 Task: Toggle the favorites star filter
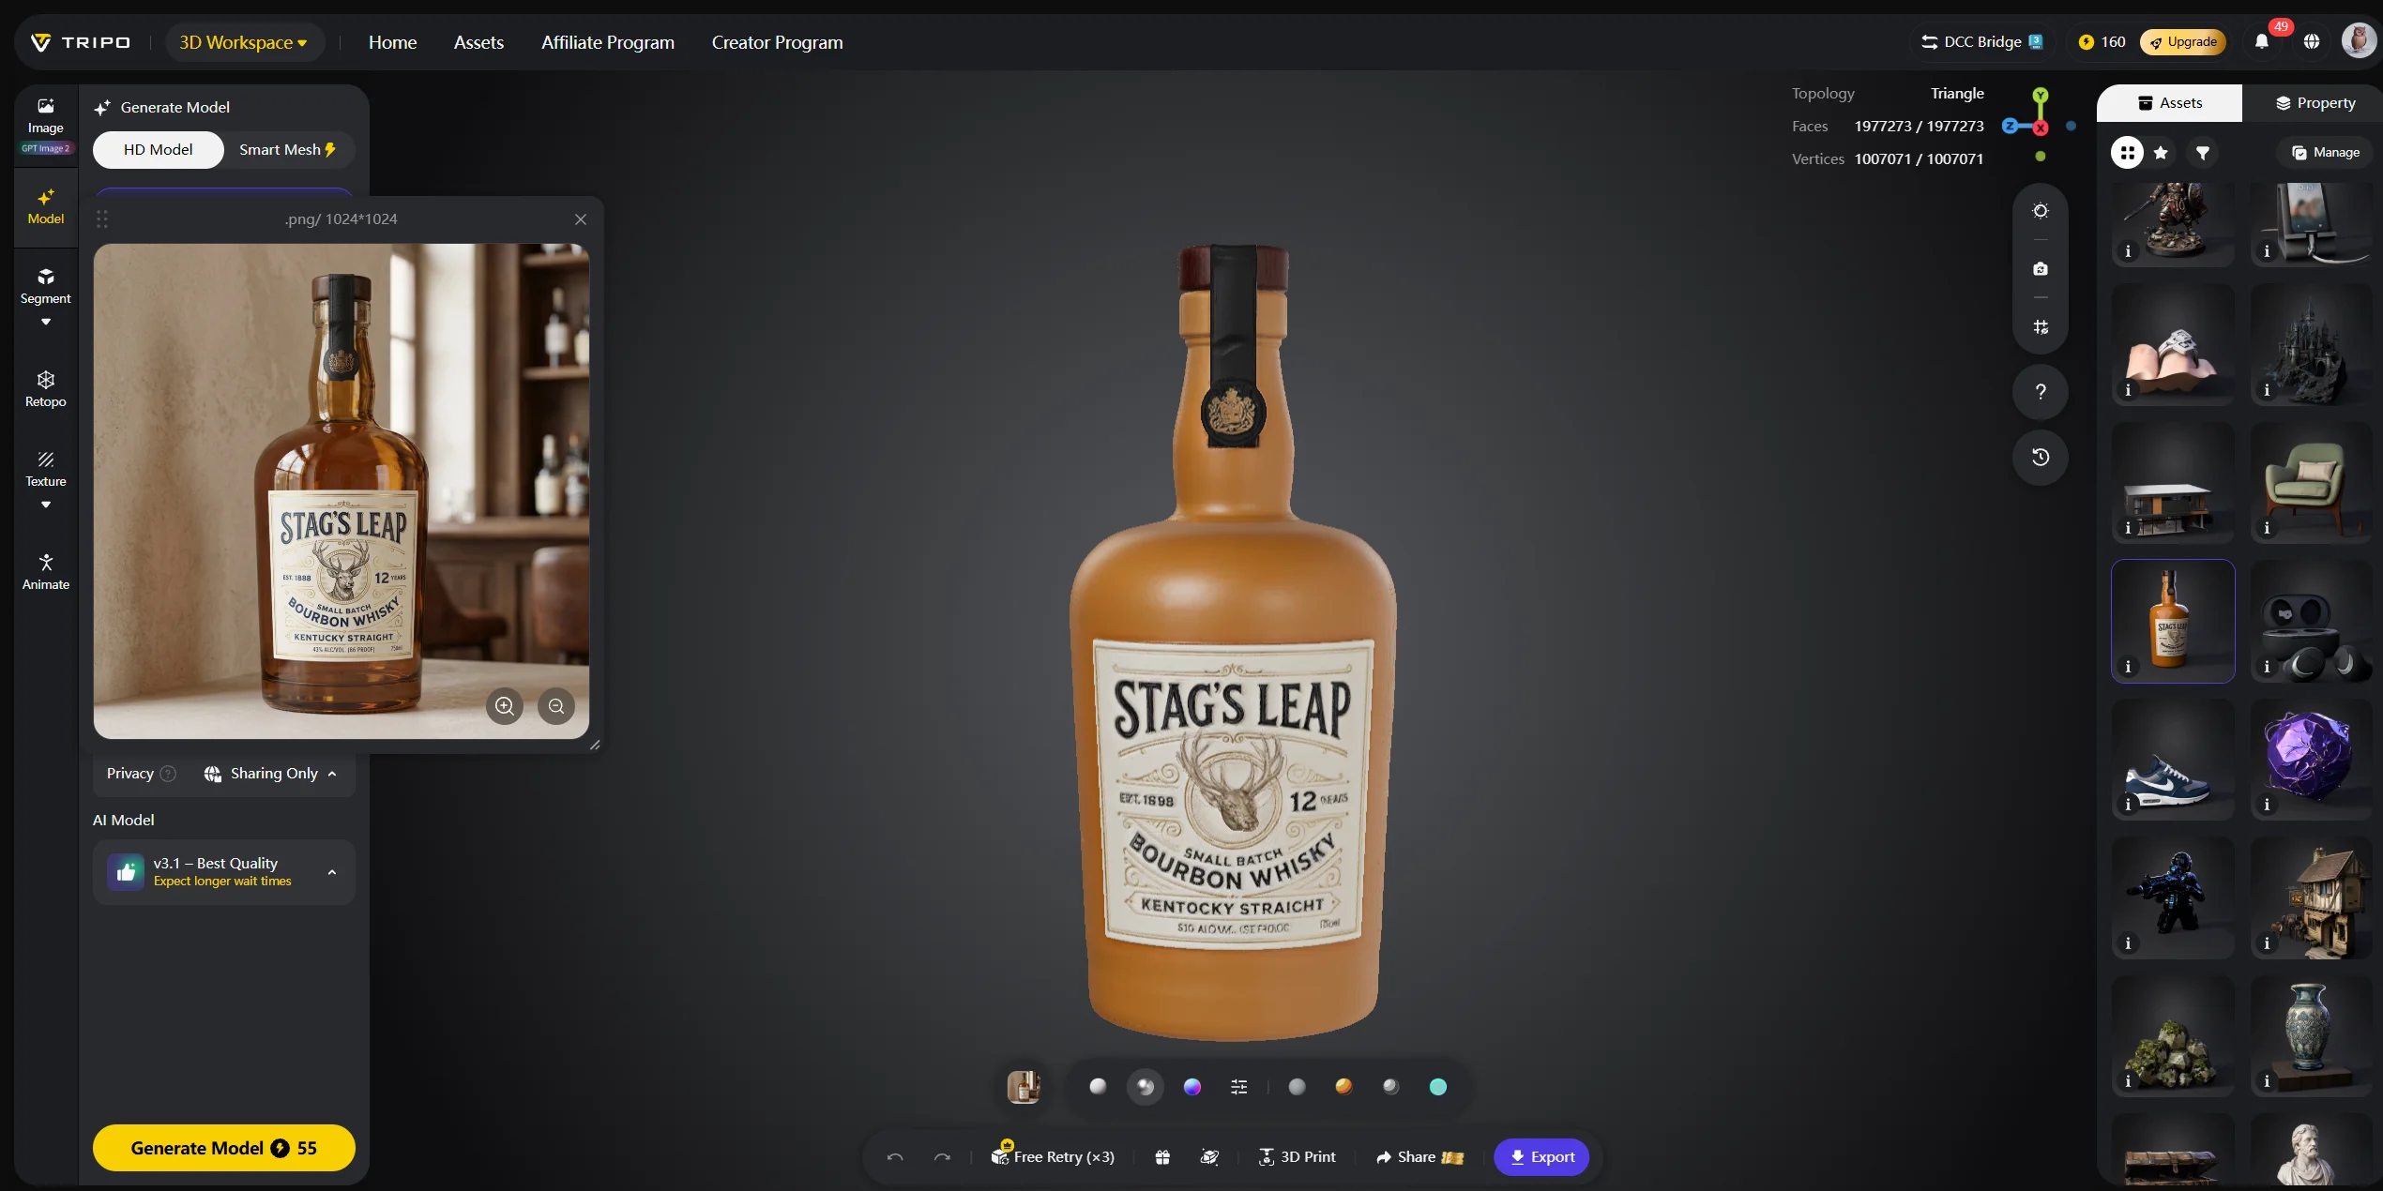[x=2162, y=153]
